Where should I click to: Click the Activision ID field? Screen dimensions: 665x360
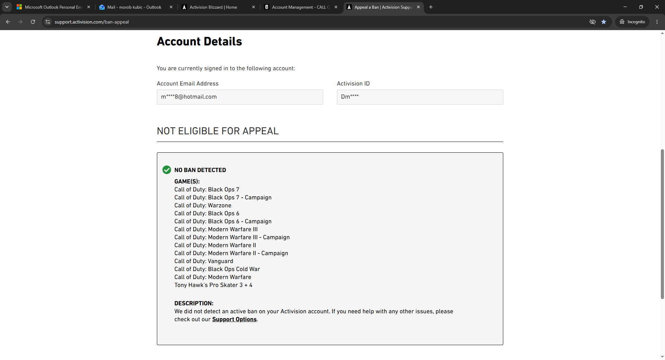tap(420, 97)
